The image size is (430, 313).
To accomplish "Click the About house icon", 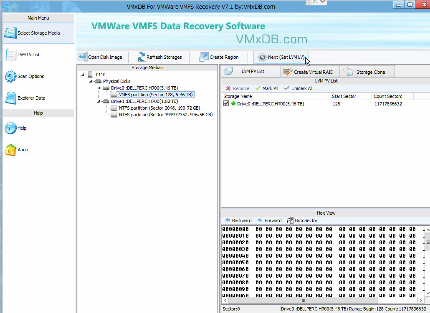I will click(10, 150).
